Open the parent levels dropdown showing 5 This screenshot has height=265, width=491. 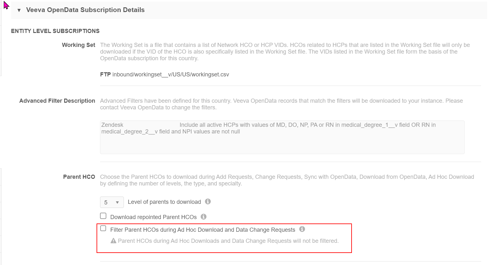(x=111, y=202)
